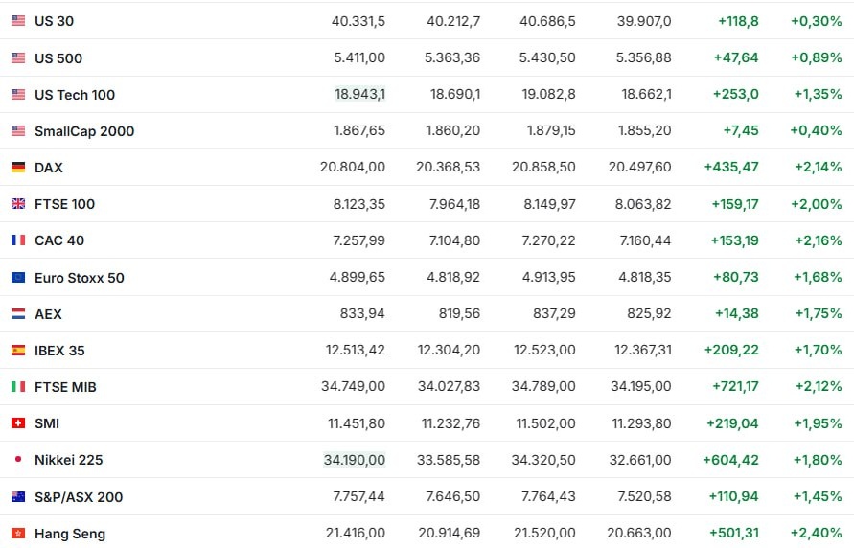
Task: Open the Euro Stoxx 50 link
Action: pos(80,278)
